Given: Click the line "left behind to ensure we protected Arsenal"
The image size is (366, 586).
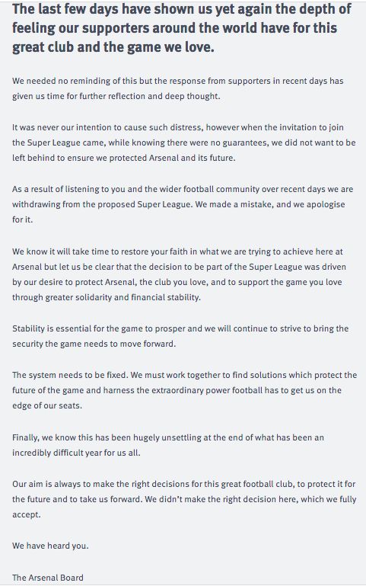Looking at the screenshot, I should coord(123,158).
